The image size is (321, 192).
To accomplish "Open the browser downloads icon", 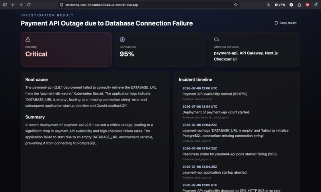I will 268,5.
